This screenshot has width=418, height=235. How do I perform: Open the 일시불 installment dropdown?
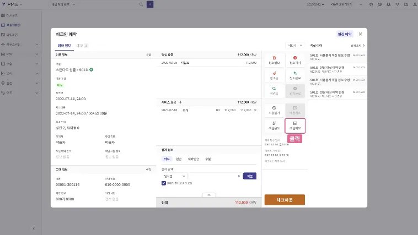[x=174, y=176]
